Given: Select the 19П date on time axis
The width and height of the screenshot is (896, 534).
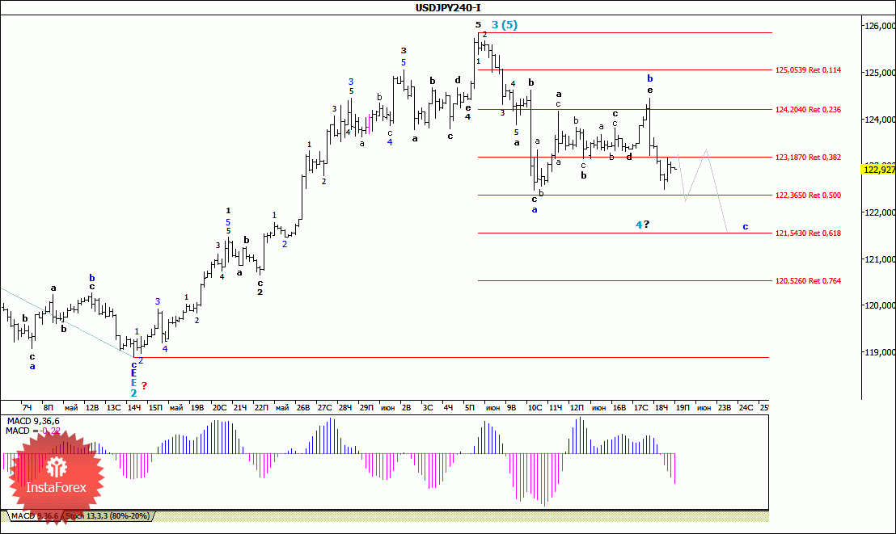Looking at the screenshot, I should [x=683, y=408].
